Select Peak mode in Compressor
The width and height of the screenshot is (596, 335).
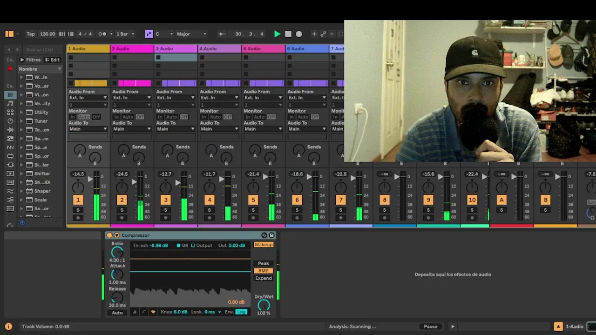(x=264, y=263)
